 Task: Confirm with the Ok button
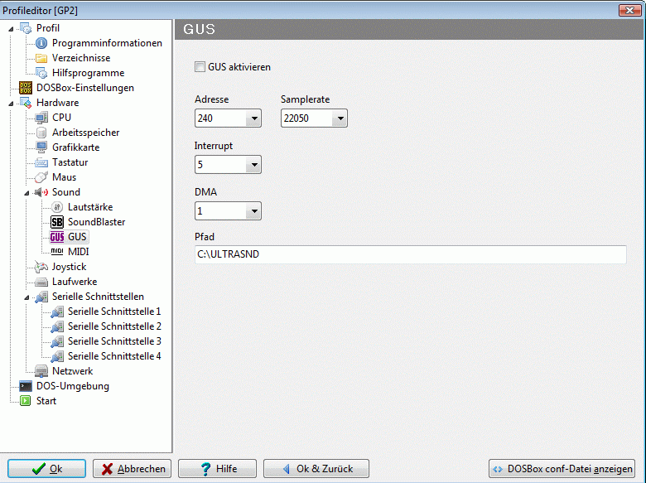point(46,469)
